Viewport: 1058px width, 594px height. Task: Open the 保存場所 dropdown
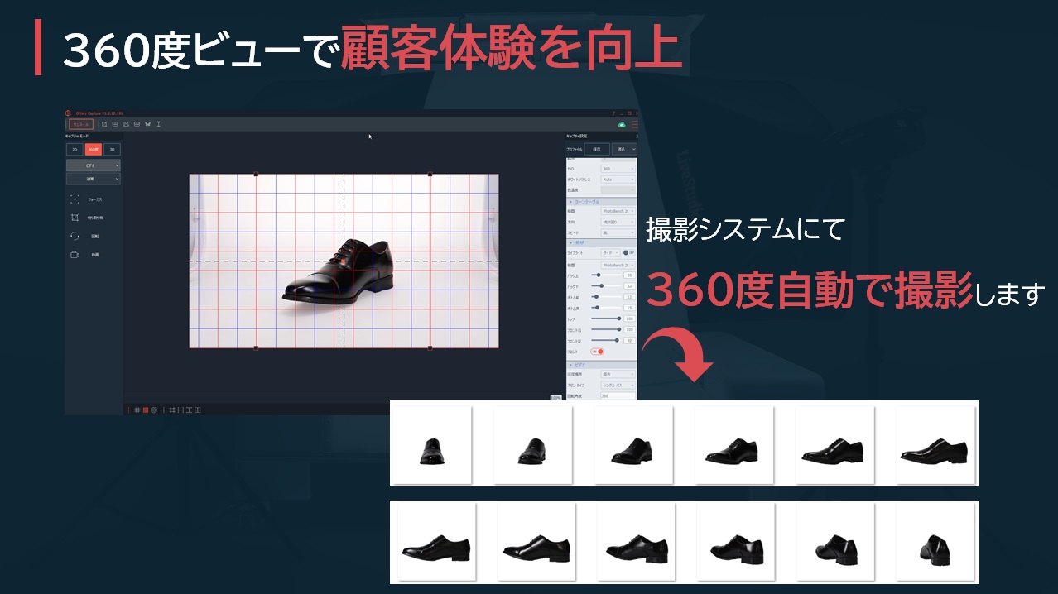tap(618, 374)
